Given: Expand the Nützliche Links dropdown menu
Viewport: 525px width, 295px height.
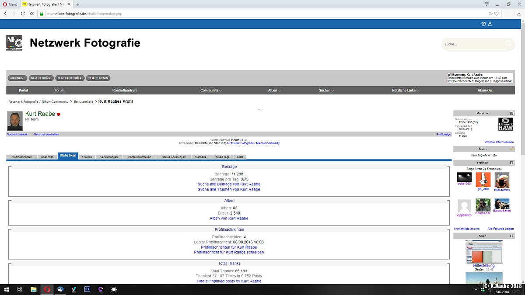Looking at the screenshot, I should [x=406, y=90].
